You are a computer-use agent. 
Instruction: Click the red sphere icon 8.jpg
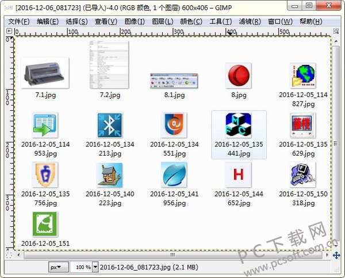239,76
